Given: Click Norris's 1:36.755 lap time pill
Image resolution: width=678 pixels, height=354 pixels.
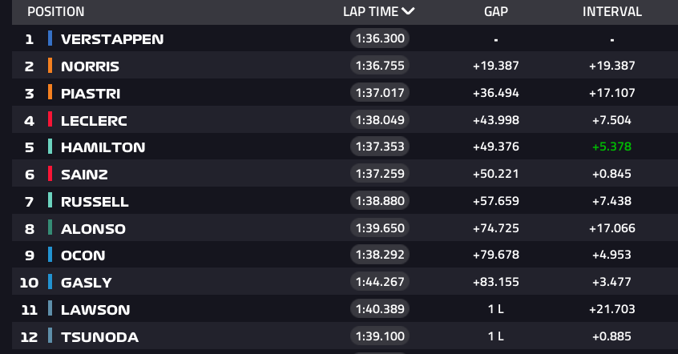Looking at the screenshot, I should coord(380,66).
